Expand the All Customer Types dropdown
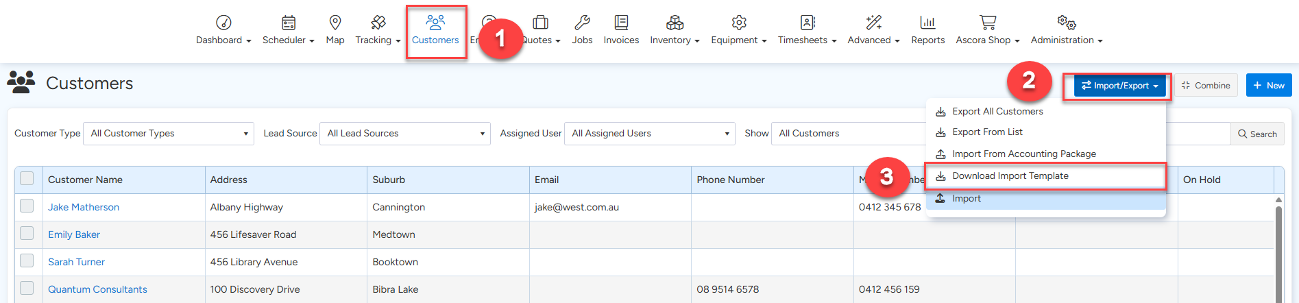 tap(169, 134)
